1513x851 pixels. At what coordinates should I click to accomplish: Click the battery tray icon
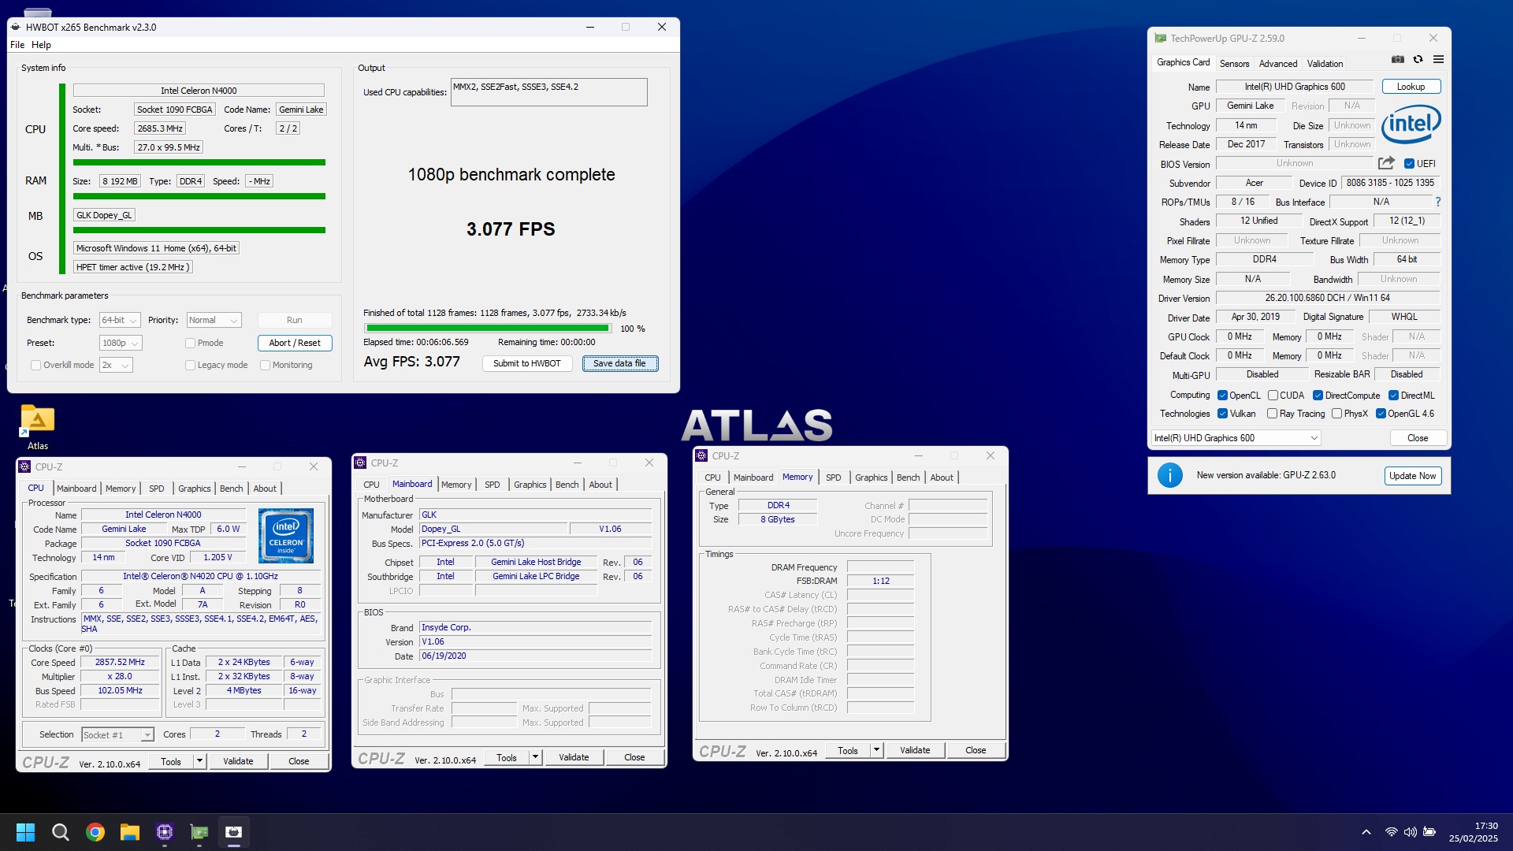[1429, 832]
